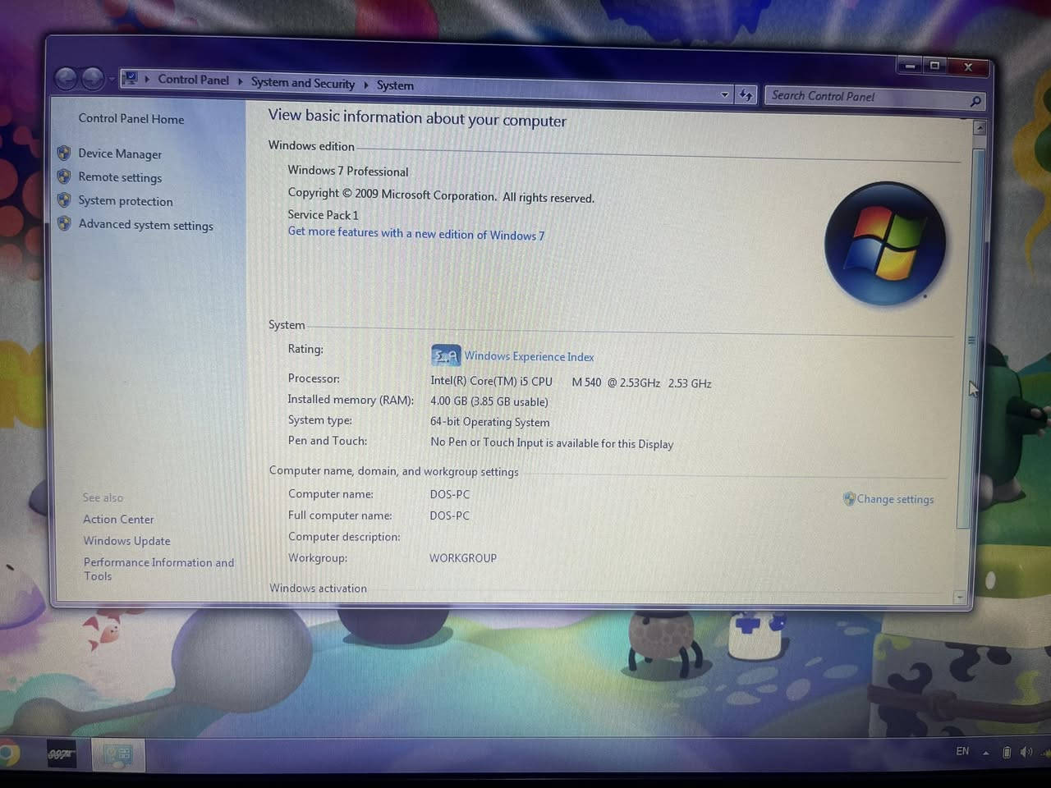This screenshot has height=788, width=1051.
Task: Click the magnifier icon in search box
Action: pyautogui.click(x=975, y=101)
